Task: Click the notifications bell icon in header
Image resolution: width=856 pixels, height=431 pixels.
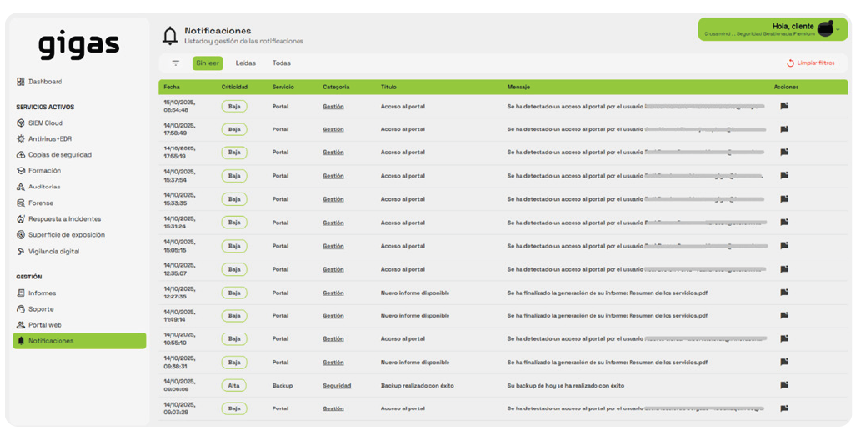Action: (170, 35)
